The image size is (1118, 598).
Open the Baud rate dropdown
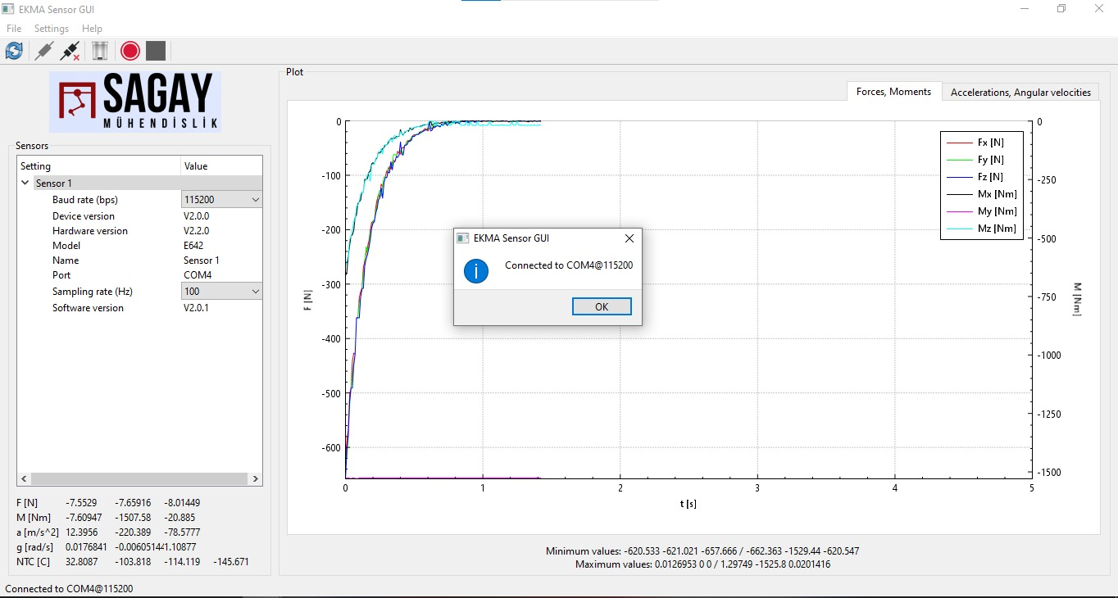[x=221, y=200]
